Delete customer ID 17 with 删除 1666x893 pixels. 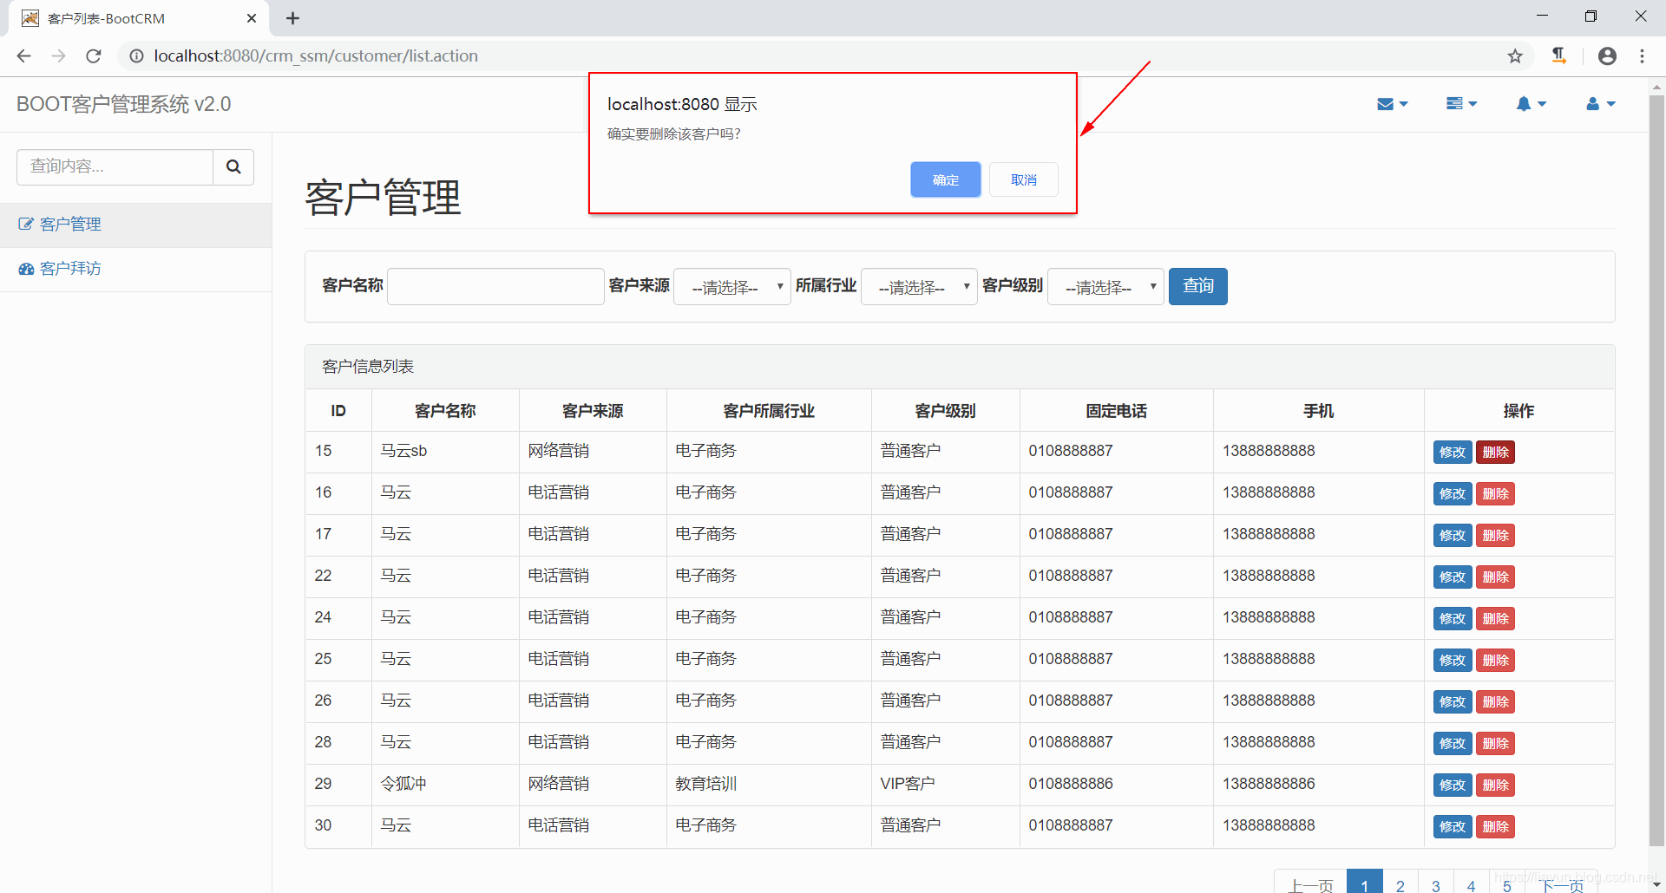(x=1495, y=535)
